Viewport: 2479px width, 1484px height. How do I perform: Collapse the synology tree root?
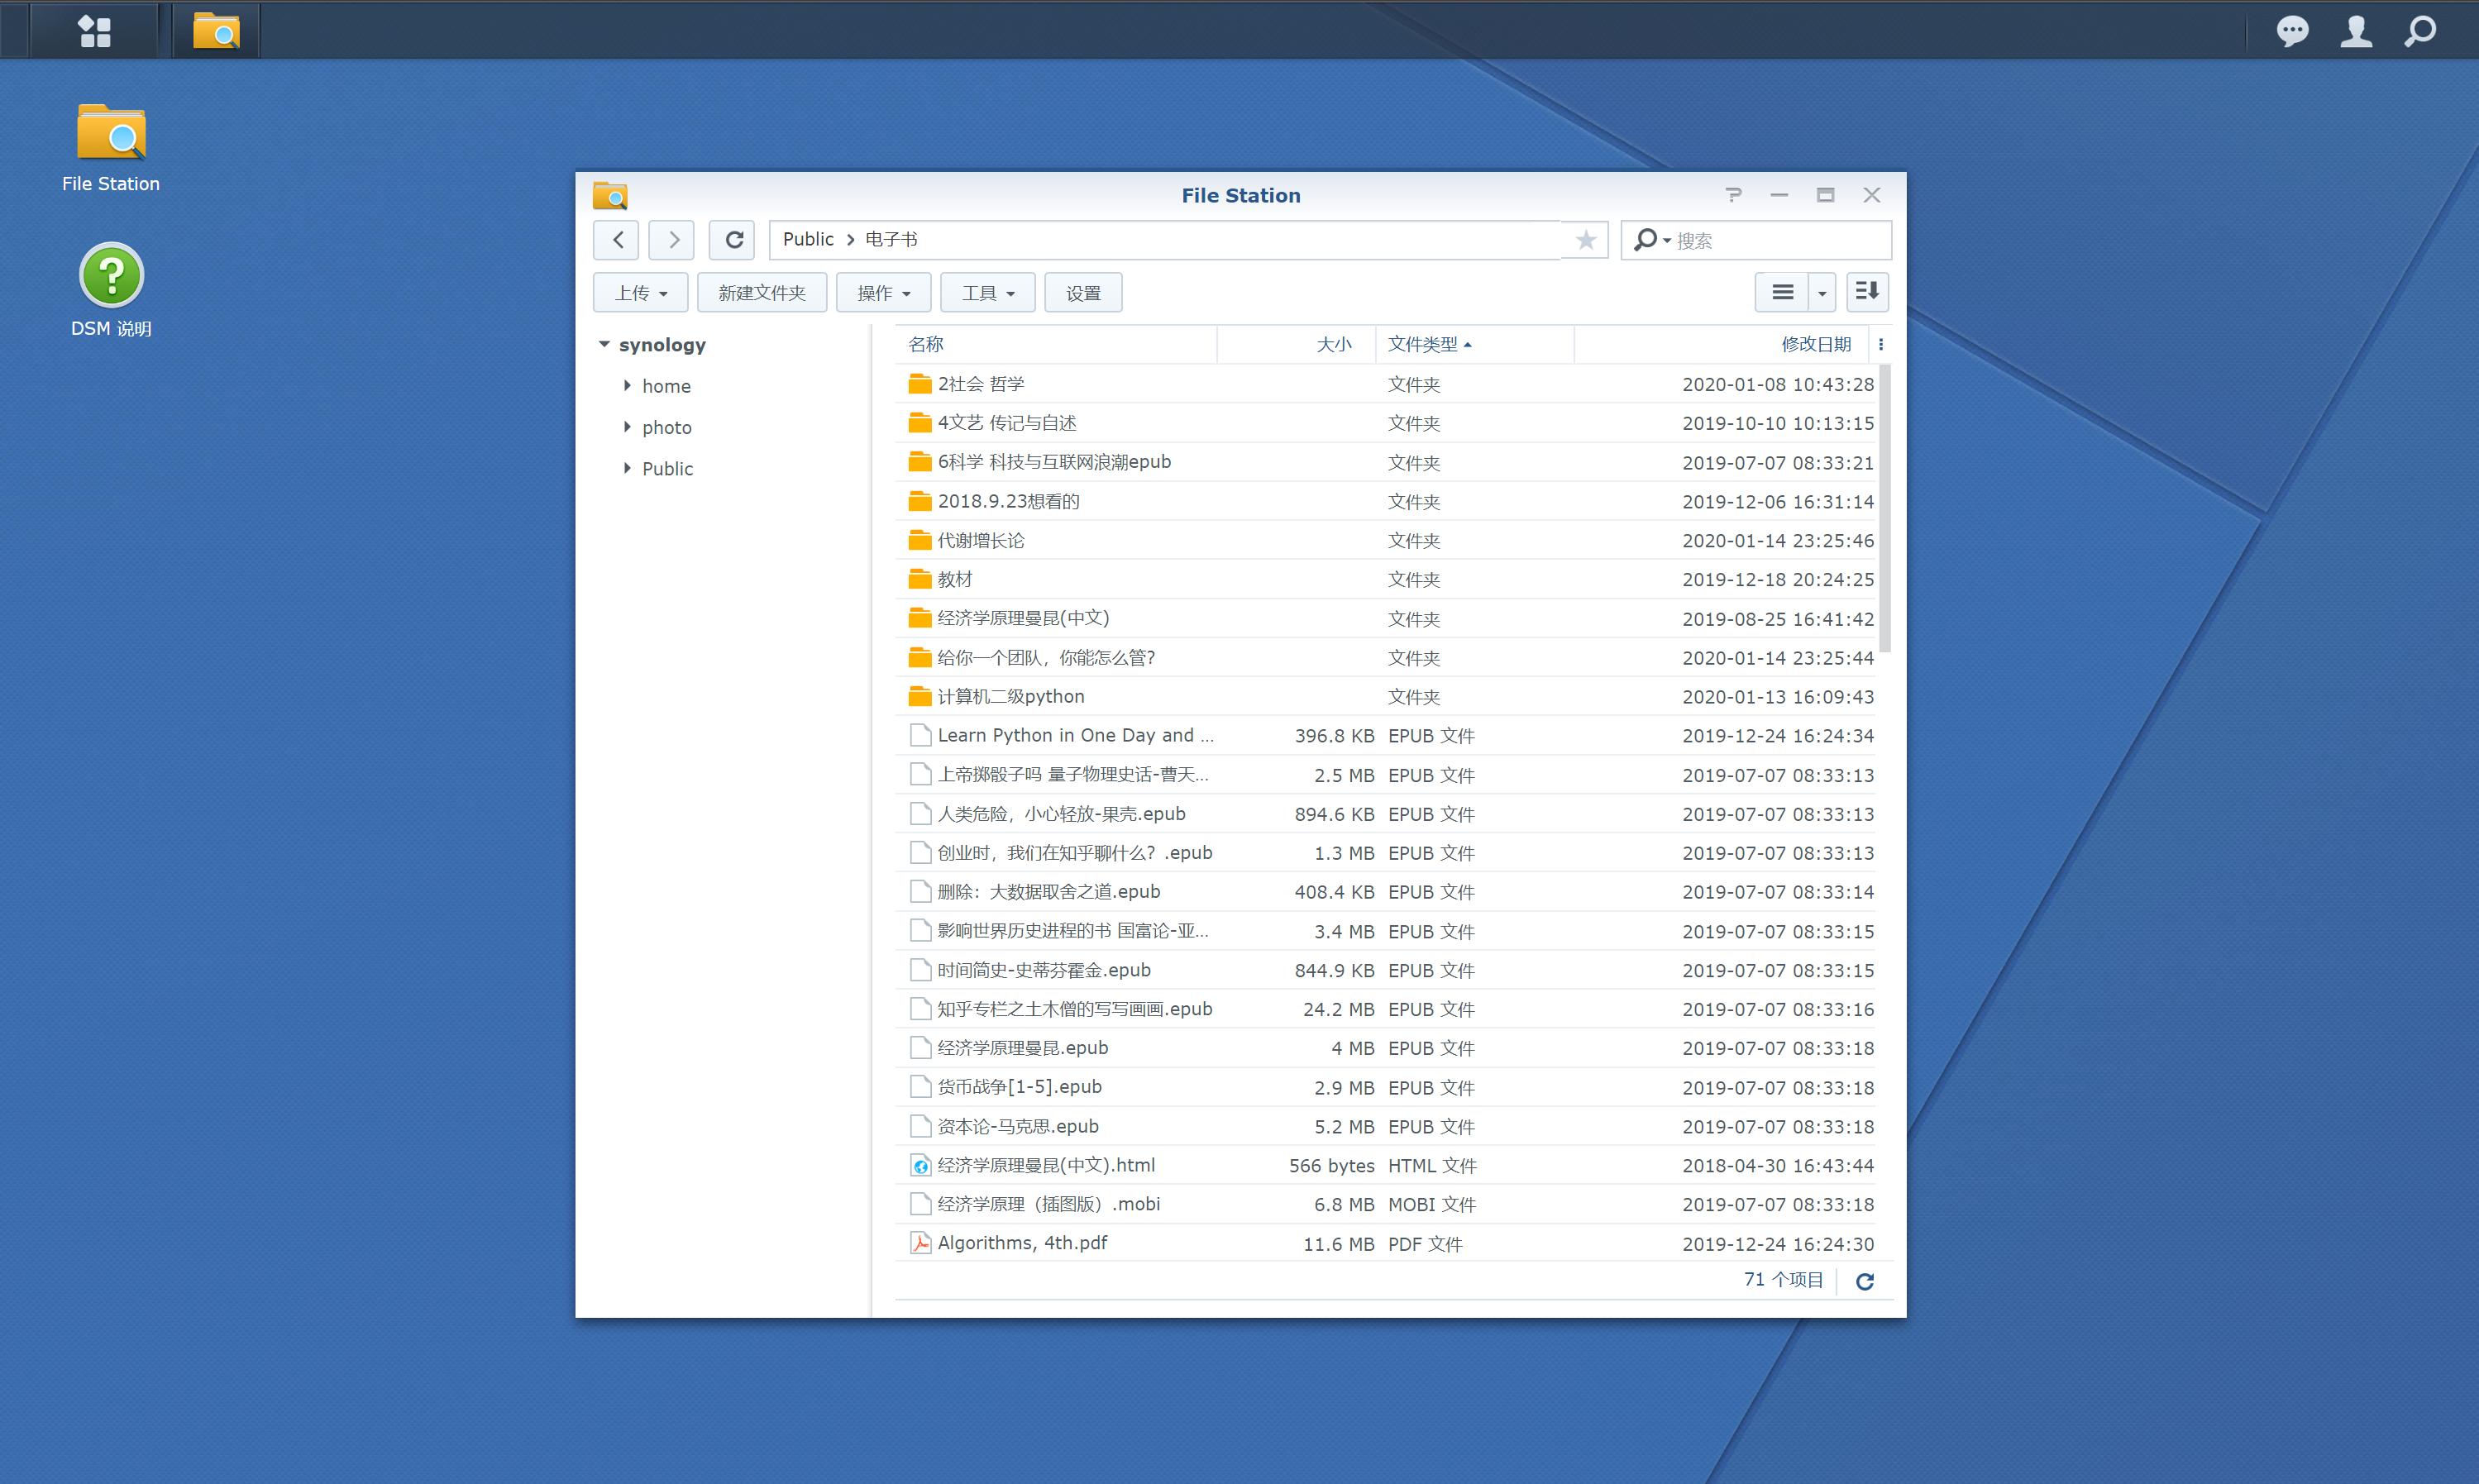(604, 344)
